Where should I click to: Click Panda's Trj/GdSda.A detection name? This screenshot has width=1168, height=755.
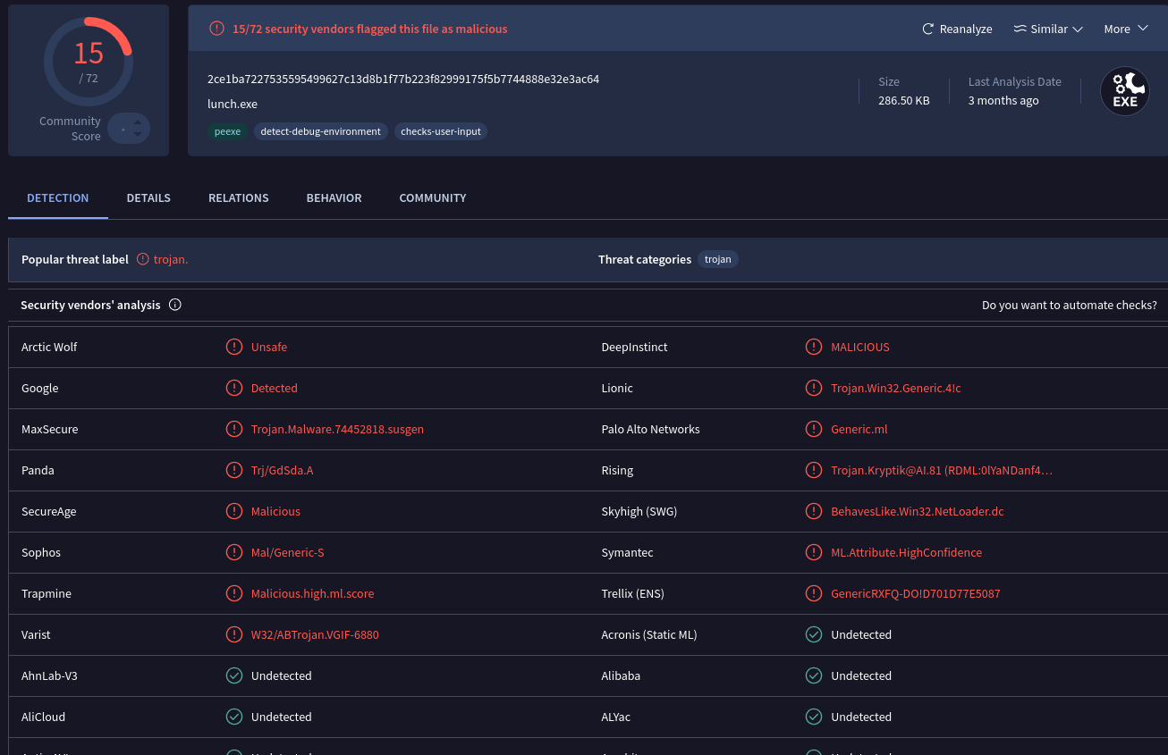tap(282, 470)
